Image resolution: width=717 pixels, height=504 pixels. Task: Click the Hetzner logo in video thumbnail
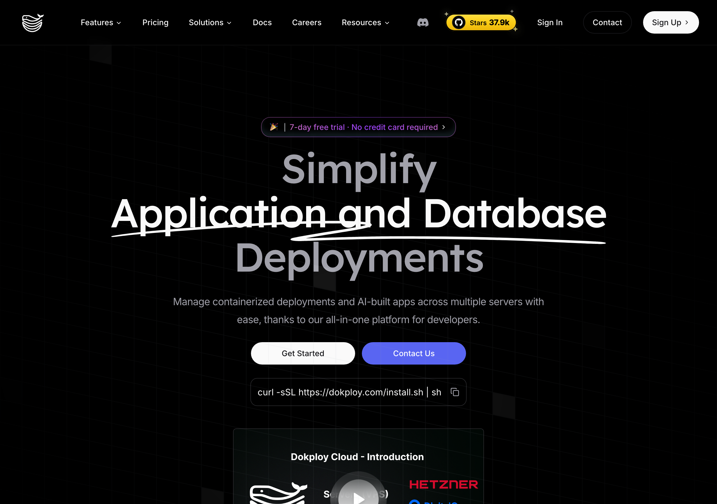tap(443, 484)
